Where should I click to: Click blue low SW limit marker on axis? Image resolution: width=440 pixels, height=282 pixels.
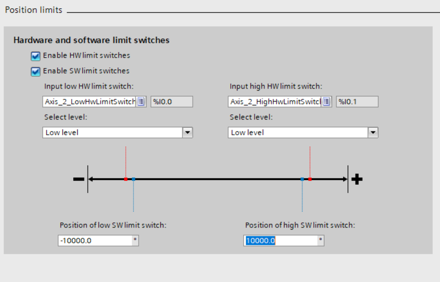(133, 179)
